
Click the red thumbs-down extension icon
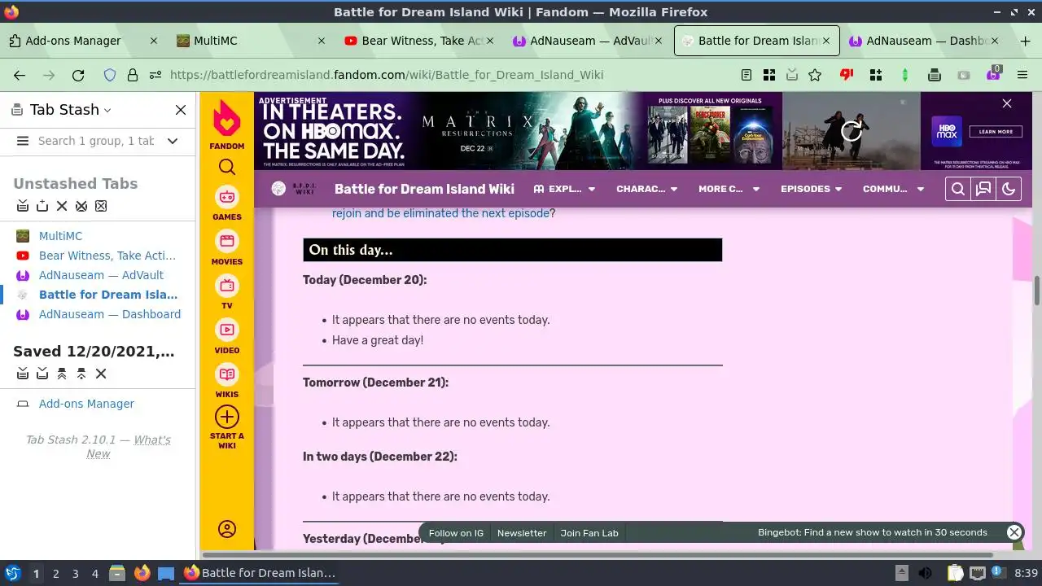point(847,75)
